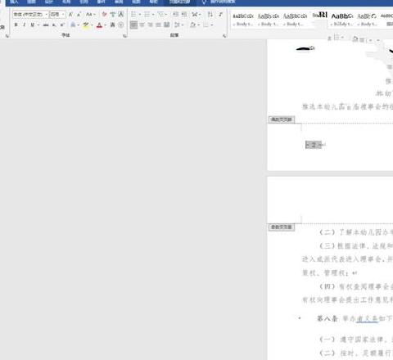The width and height of the screenshot is (393, 360).
Task: Toggle Justify alignment
Action: (158, 25)
